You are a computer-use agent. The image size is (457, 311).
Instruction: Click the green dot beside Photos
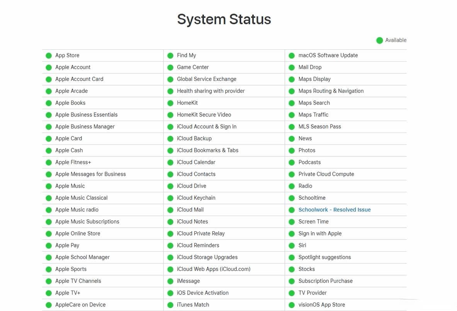291,151
